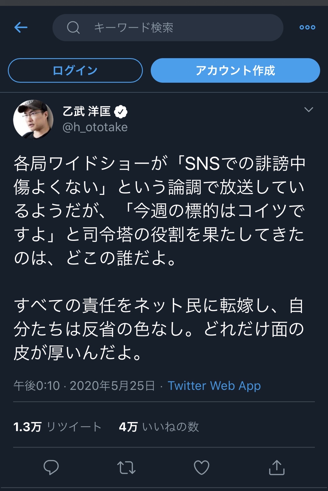Viewport: 328px width, 491px height.
Task: Type in the キーワード検索 field
Action: point(181,28)
